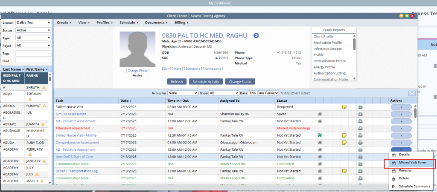Image resolution: width=437 pixels, height=192 pixels.
Task: Open sticky note on Reopened Skilled Nurse Visit
Action: 344,107
